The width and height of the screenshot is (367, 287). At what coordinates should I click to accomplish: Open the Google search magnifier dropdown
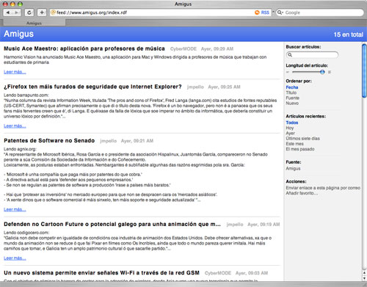pyautogui.click(x=280, y=12)
